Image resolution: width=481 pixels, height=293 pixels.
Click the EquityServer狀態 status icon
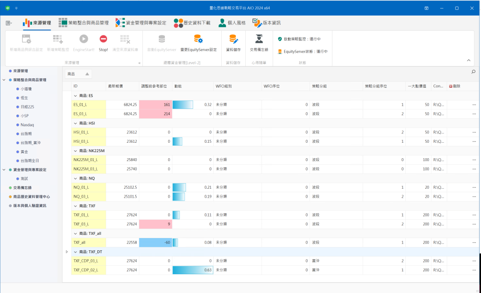click(280, 52)
